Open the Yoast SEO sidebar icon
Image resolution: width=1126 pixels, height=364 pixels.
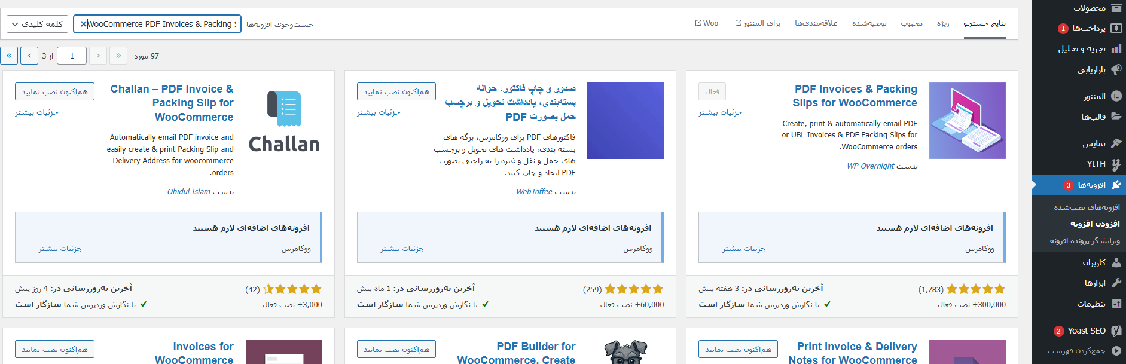coord(1116,331)
